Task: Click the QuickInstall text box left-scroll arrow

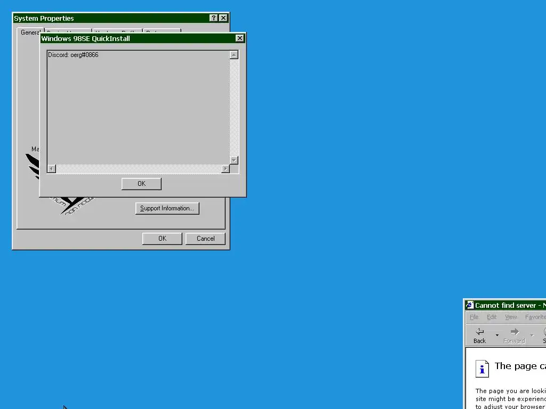Action: coord(52,169)
